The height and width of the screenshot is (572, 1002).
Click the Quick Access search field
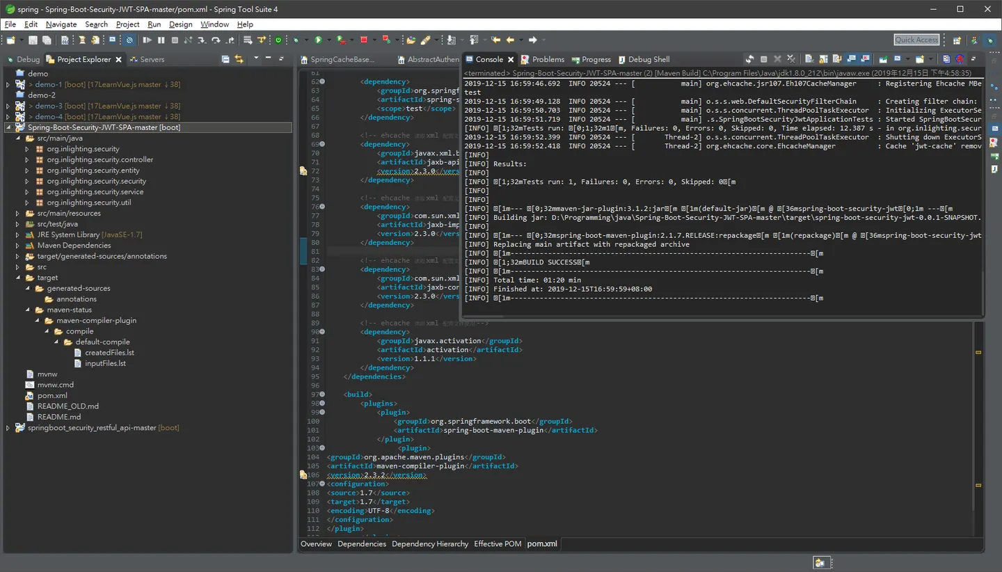point(916,40)
